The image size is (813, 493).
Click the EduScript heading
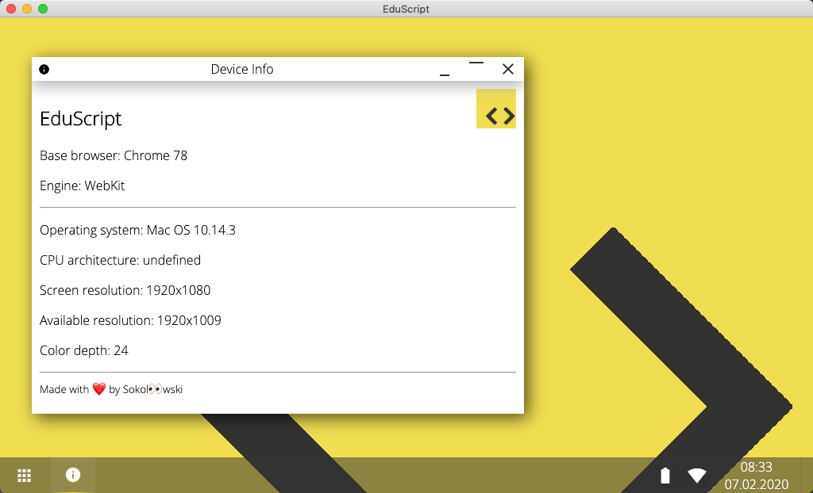[x=81, y=119]
